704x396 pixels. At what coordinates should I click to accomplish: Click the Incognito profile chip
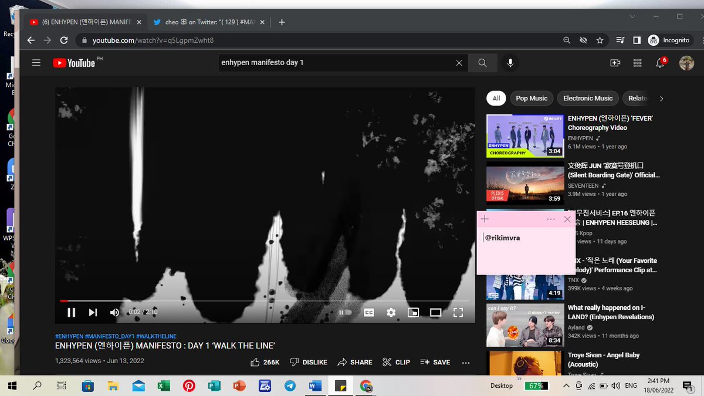click(x=669, y=40)
